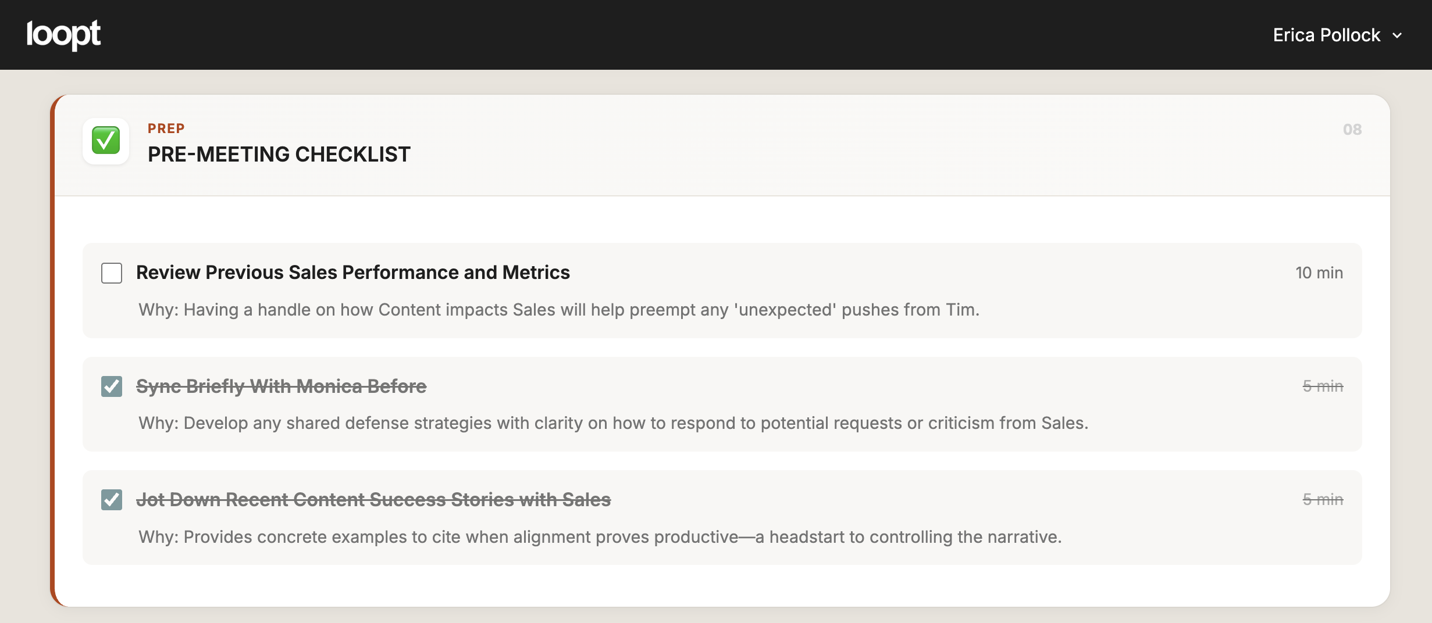Select the Review Previous Sales Performance title
1432x623 pixels.
[x=352, y=273]
